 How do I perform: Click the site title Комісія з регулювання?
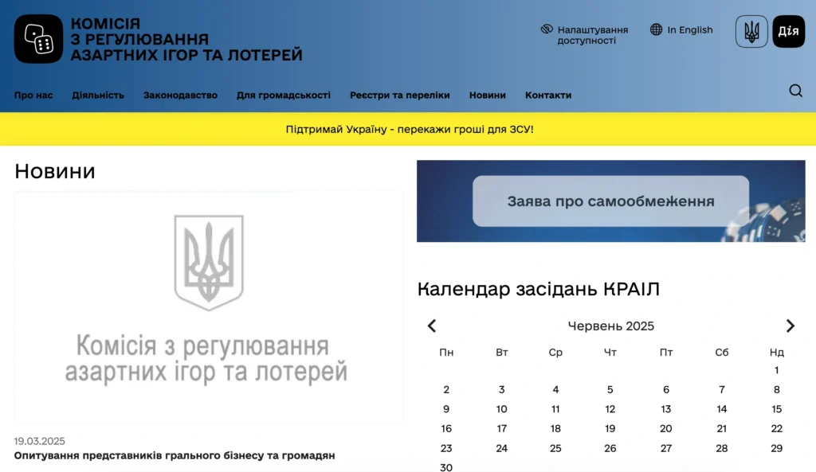click(x=186, y=39)
